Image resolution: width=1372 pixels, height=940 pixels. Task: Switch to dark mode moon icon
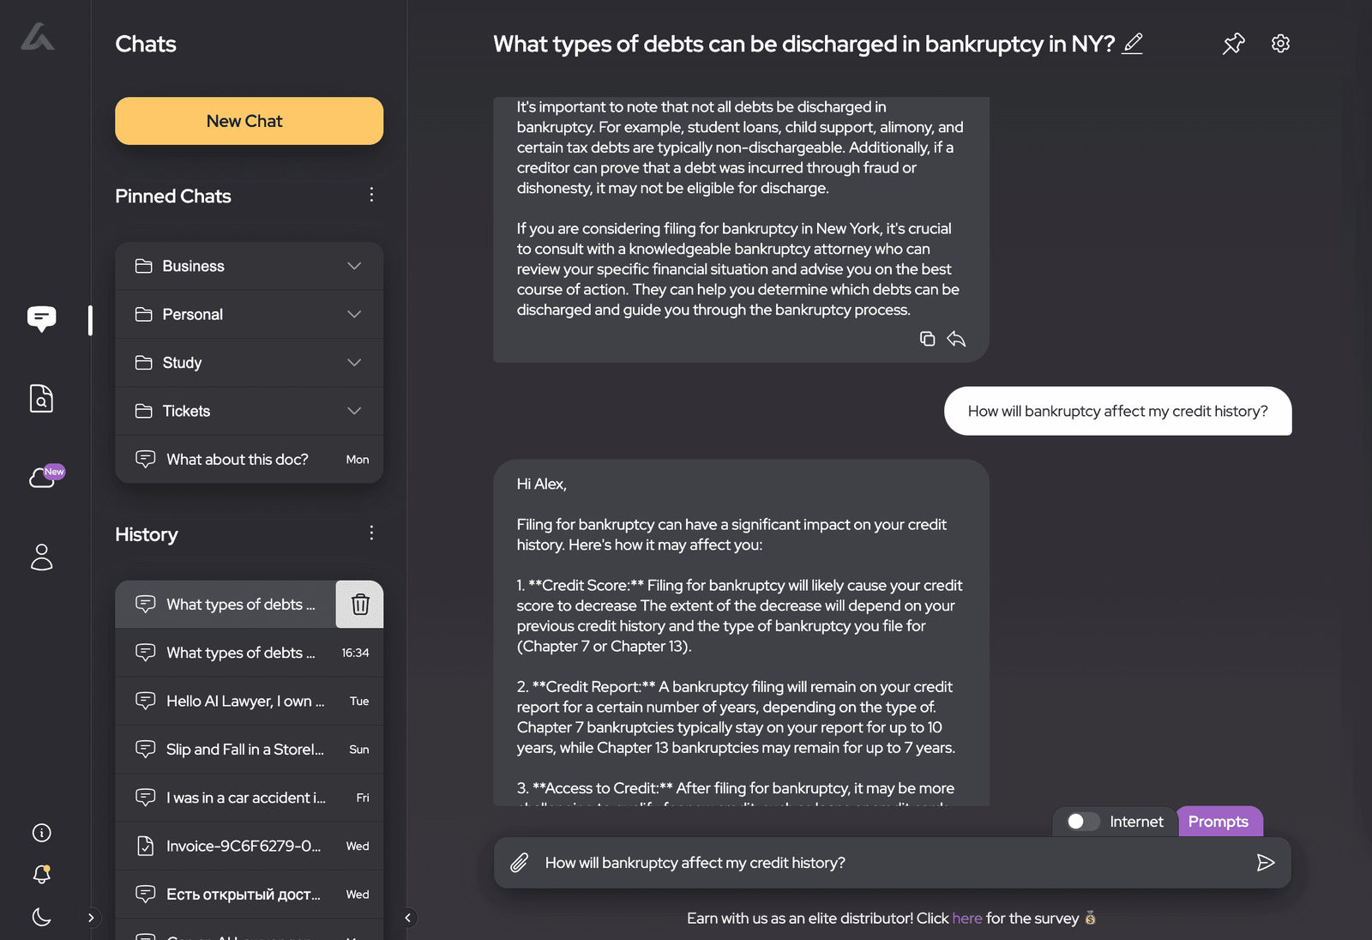(41, 917)
